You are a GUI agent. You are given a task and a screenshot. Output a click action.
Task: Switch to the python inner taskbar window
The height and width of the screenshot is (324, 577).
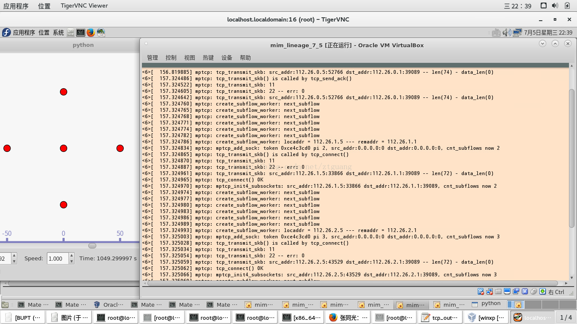(487, 304)
